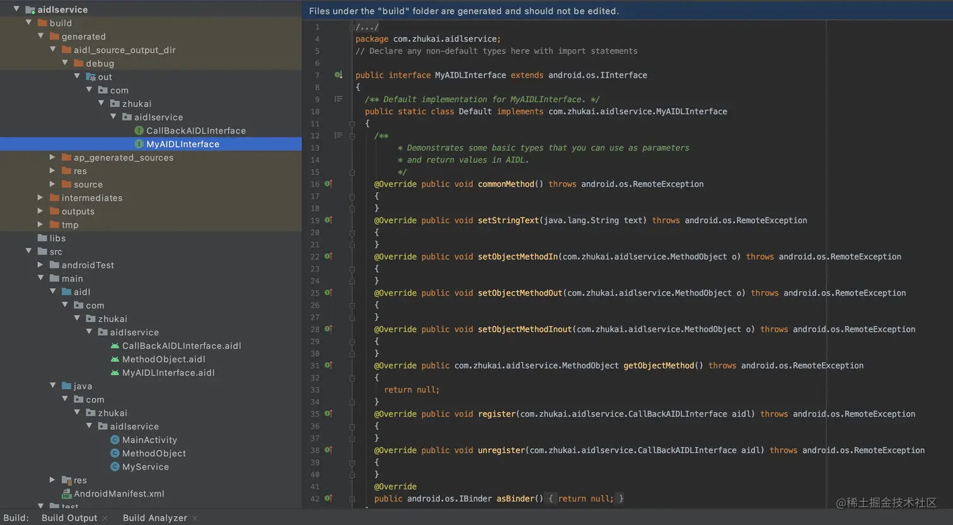The width and height of the screenshot is (953, 525).
Task: Select the libs folder
Action: coord(57,238)
